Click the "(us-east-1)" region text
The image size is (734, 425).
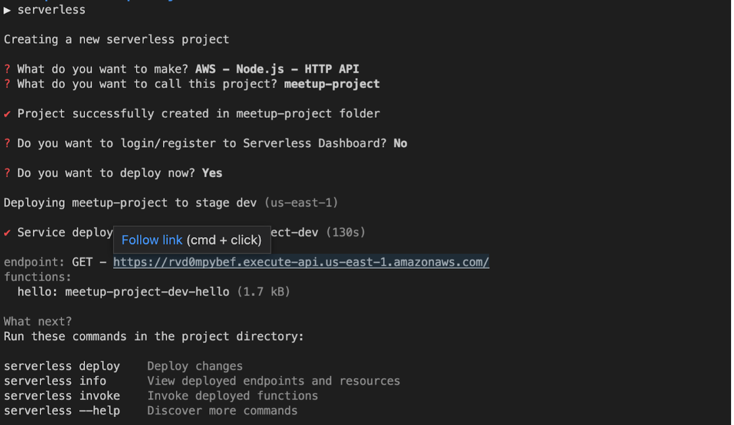pyautogui.click(x=301, y=203)
